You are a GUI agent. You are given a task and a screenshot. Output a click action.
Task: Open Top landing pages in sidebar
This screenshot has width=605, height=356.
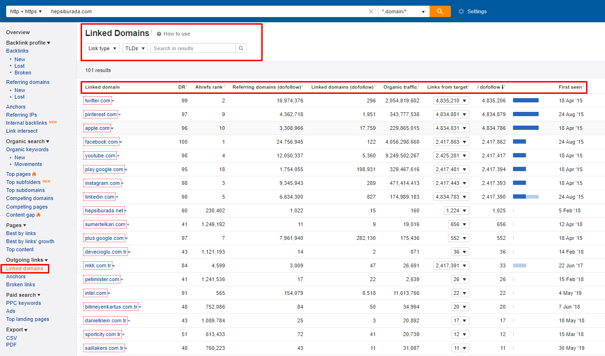pos(27,319)
